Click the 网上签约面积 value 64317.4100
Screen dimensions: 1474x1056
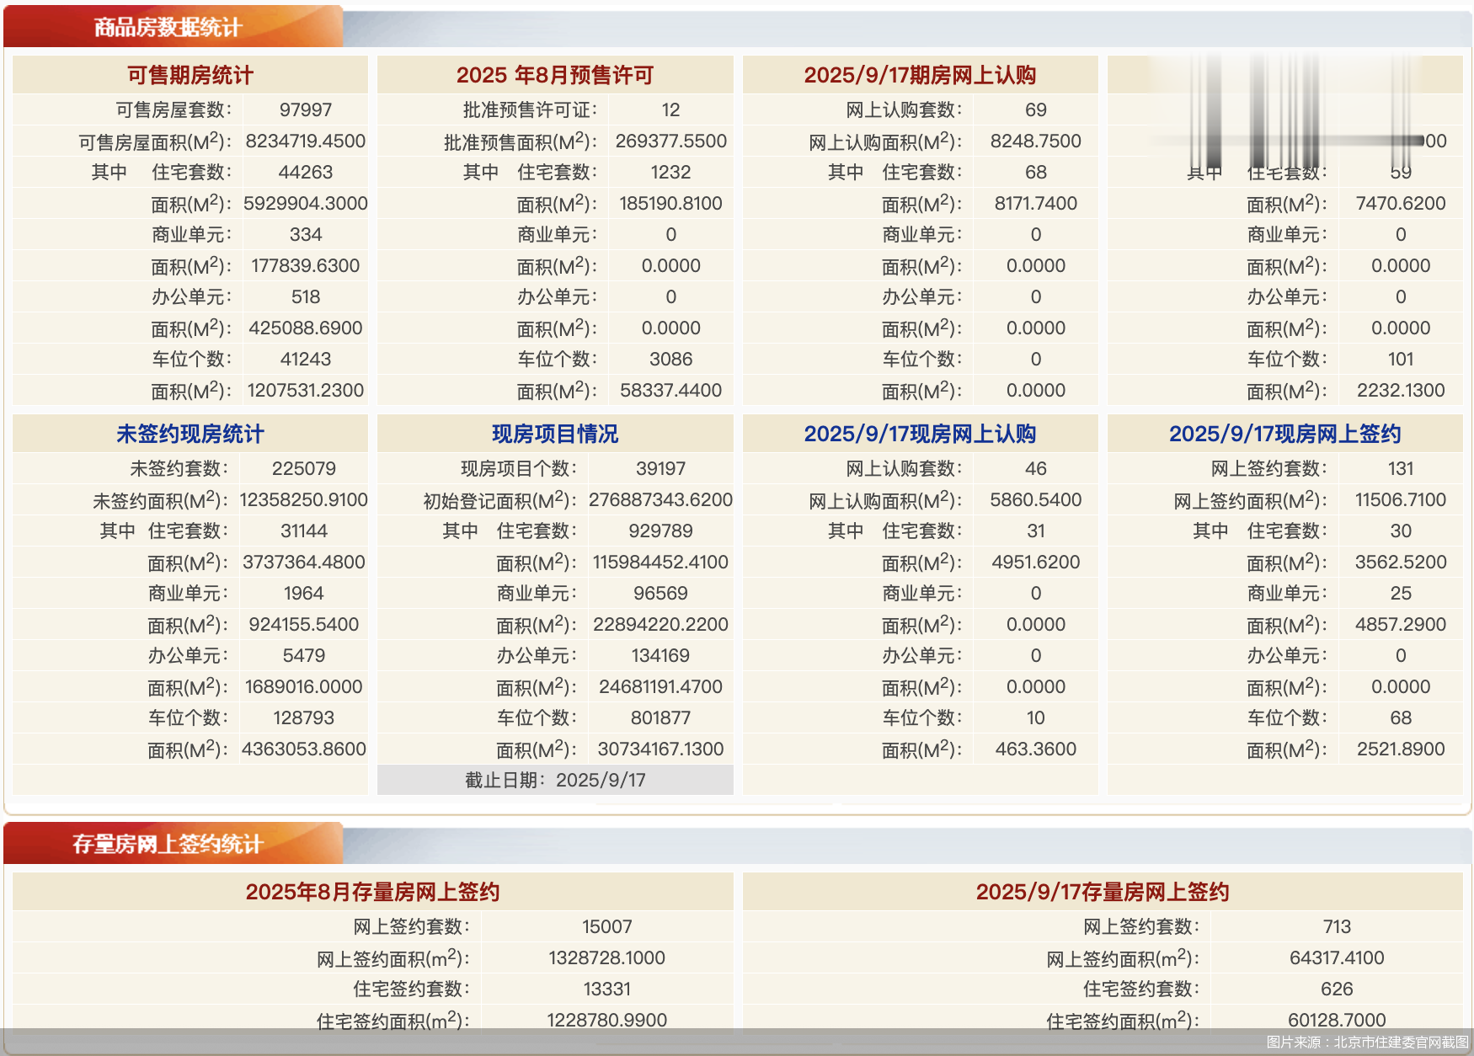[1337, 957]
